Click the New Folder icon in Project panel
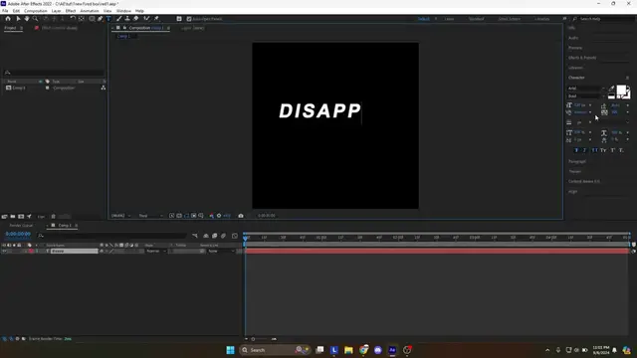The width and height of the screenshot is (637, 358). point(13,217)
